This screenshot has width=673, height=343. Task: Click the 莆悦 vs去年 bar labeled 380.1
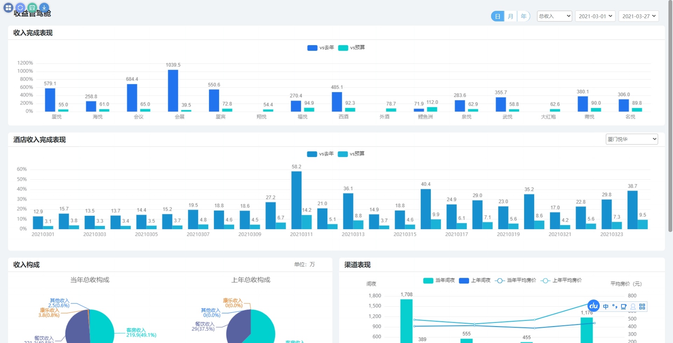tap(583, 104)
